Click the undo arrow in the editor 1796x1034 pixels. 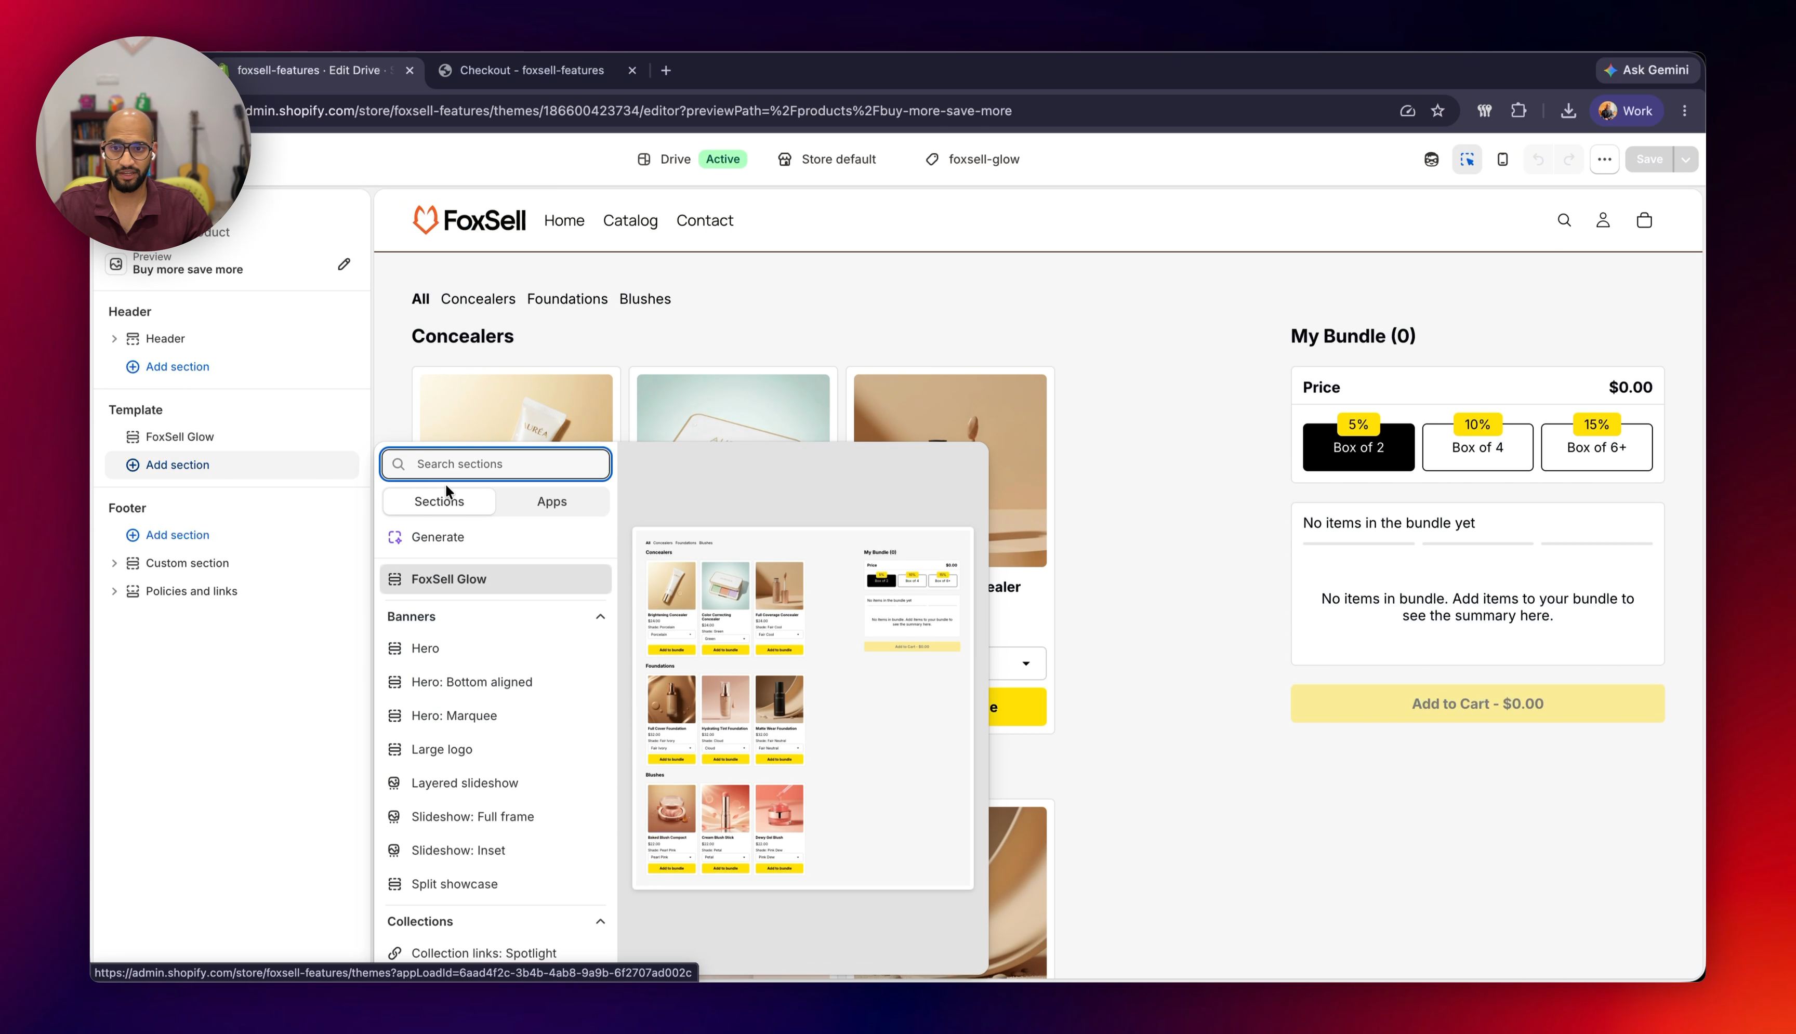point(1538,159)
